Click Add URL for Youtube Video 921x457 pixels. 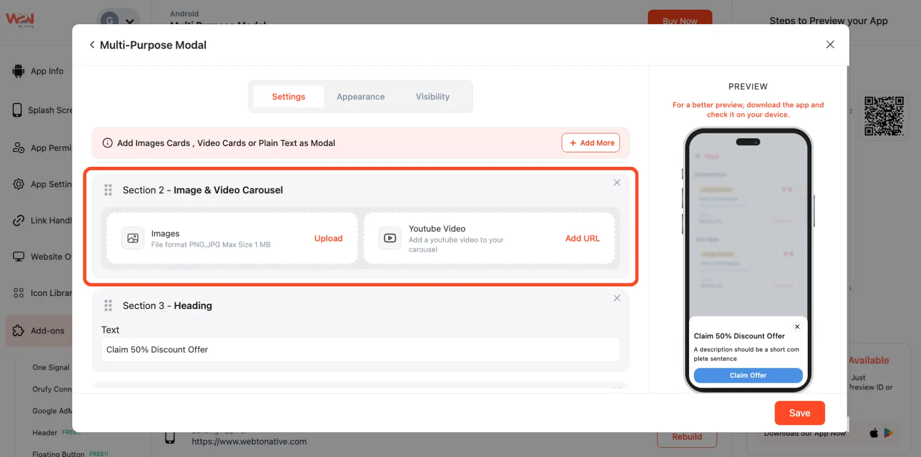[582, 239]
